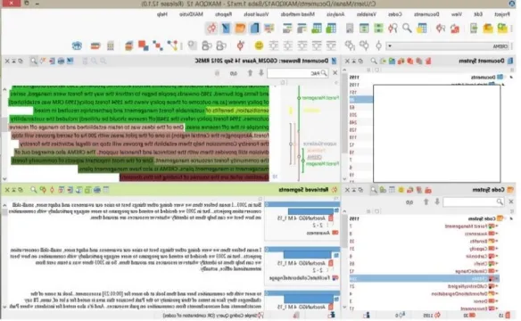The image size is (521, 321).
Task: Click the emoticode smiley in the coding toolbar
Action: pyautogui.click(x=259, y=45)
